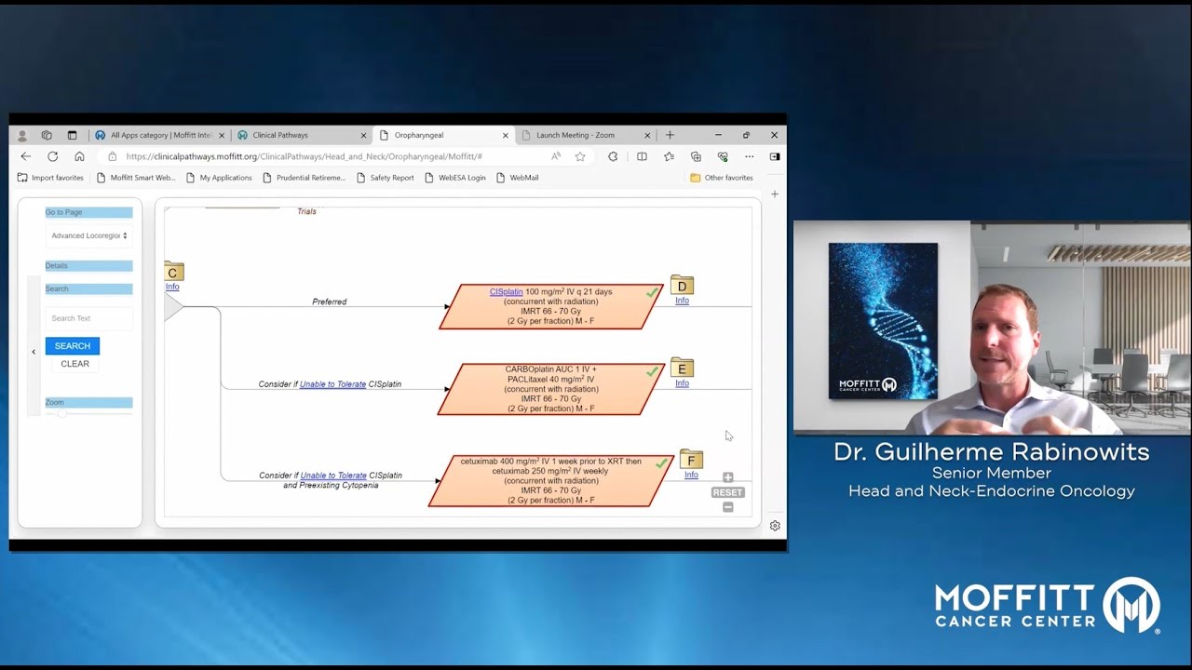Click the green checkmark on CISplatin box
Viewport: 1192px width, 670px height.
652,292
